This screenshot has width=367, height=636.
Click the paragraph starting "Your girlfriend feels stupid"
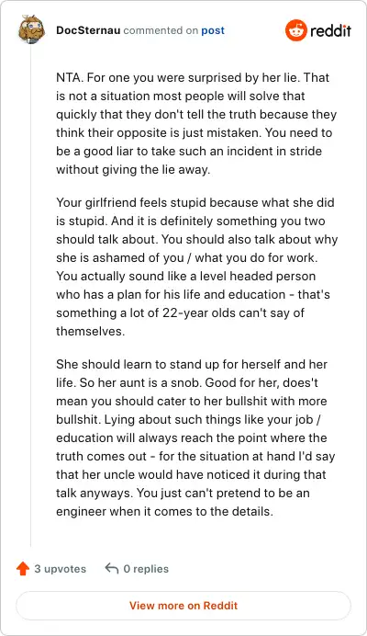pyautogui.click(x=197, y=267)
